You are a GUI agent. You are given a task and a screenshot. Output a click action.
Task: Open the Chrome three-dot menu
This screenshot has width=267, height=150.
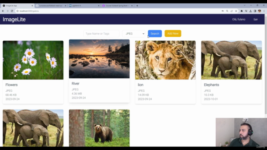pyautogui.click(x=264, y=11)
